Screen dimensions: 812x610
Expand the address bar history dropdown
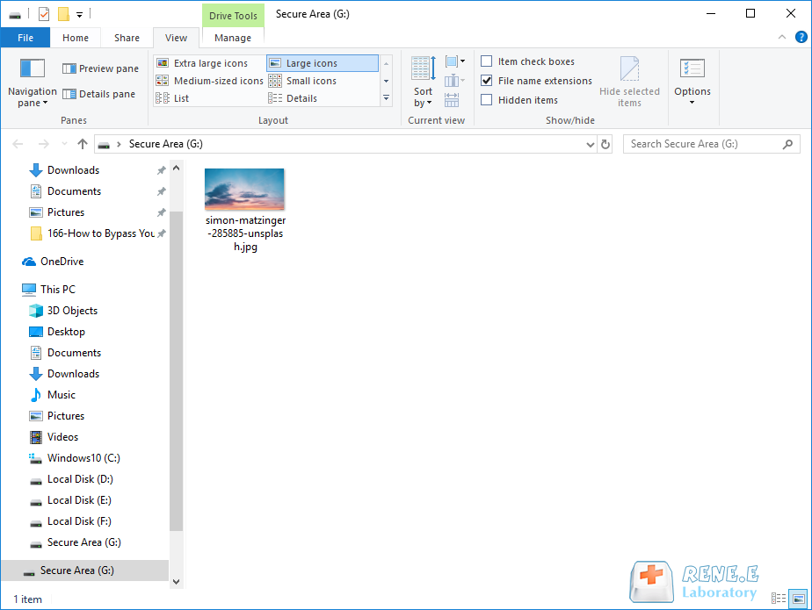coord(590,144)
